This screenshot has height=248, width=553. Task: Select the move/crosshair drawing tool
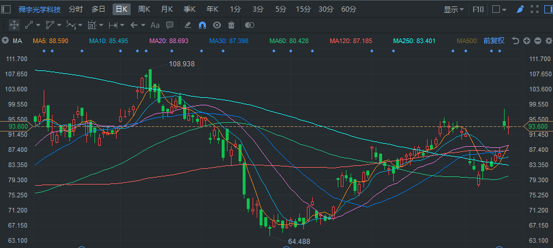14,25
